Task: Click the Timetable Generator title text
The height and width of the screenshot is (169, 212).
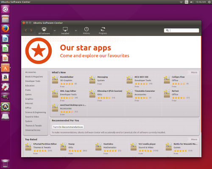Action: (x=145, y=91)
